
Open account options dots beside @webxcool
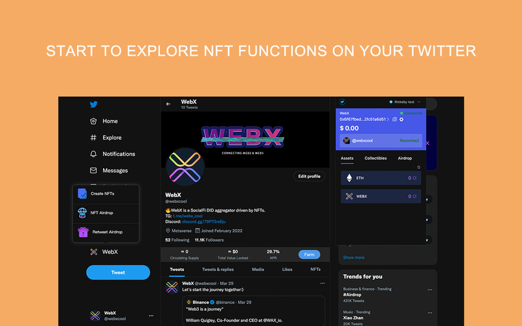tap(151, 316)
